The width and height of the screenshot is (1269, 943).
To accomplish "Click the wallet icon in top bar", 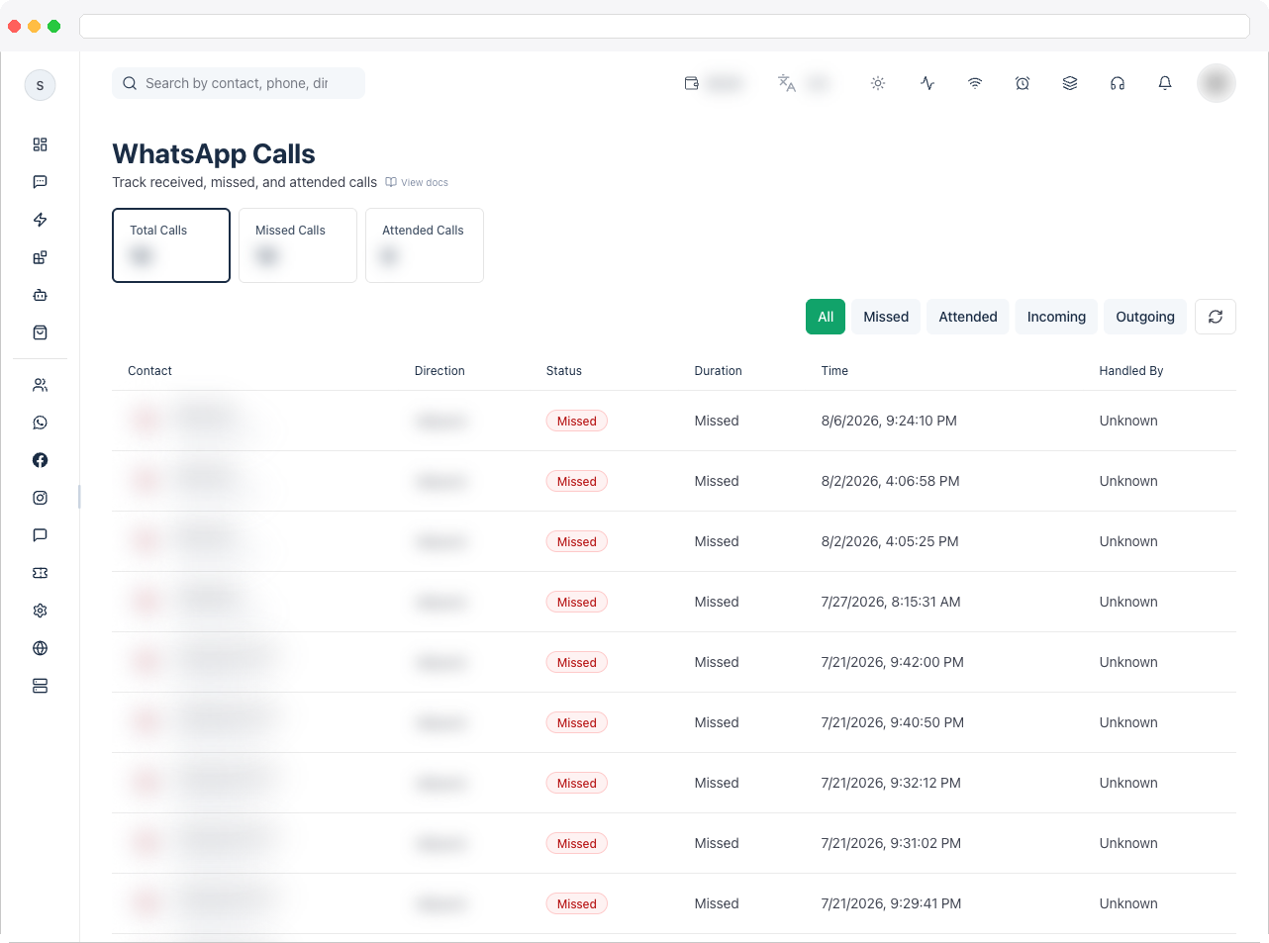I will click(692, 83).
